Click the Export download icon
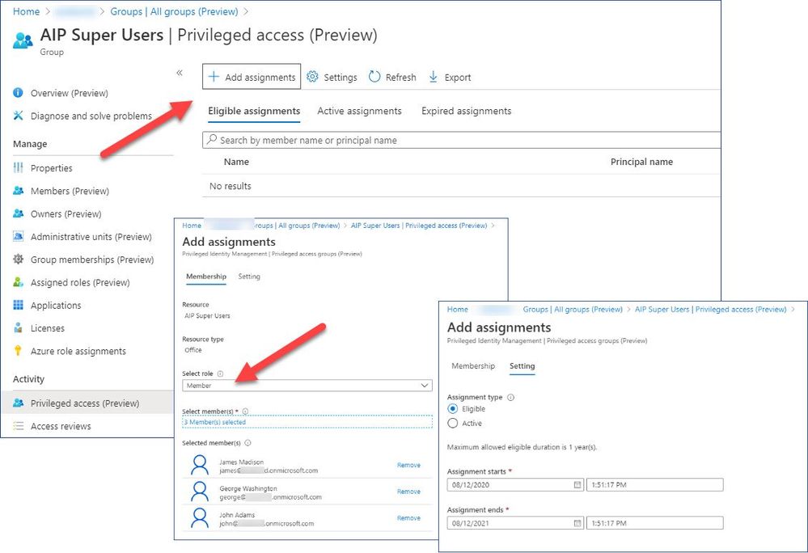This screenshot has height=553, width=808. click(x=434, y=77)
